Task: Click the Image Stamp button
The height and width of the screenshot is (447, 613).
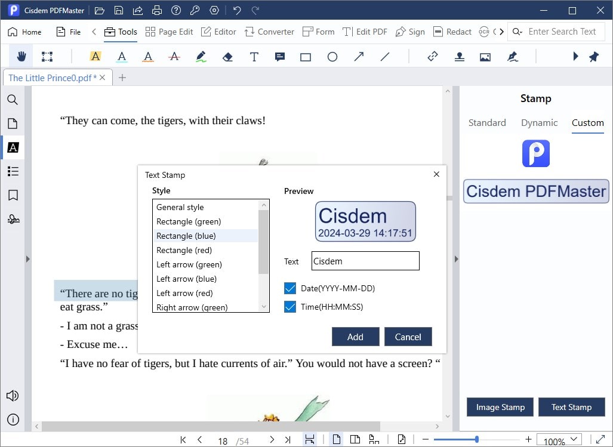Action: click(x=500, y=407)
